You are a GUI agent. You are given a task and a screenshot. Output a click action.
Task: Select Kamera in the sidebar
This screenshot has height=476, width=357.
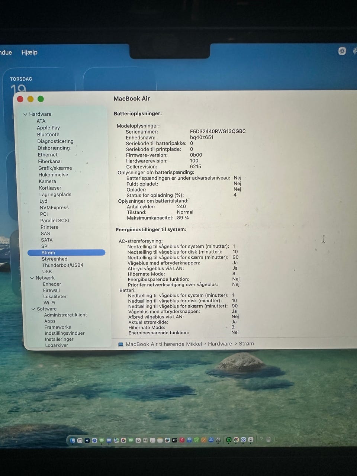point(48,181)
